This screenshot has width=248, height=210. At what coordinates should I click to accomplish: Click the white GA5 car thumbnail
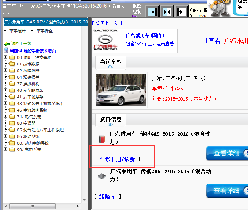(121, 90)
